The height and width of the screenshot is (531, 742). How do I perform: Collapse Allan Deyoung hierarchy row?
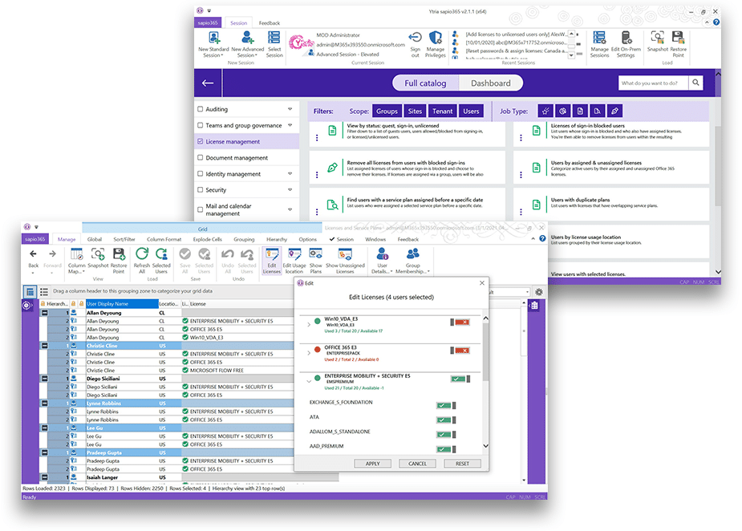[x=44, y=313]
